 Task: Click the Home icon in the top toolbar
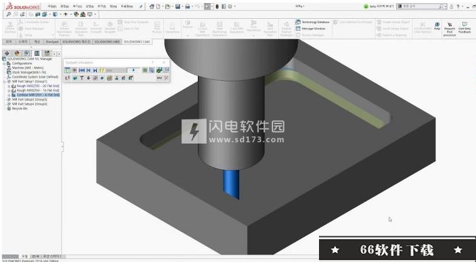click(x=152, y=6)
